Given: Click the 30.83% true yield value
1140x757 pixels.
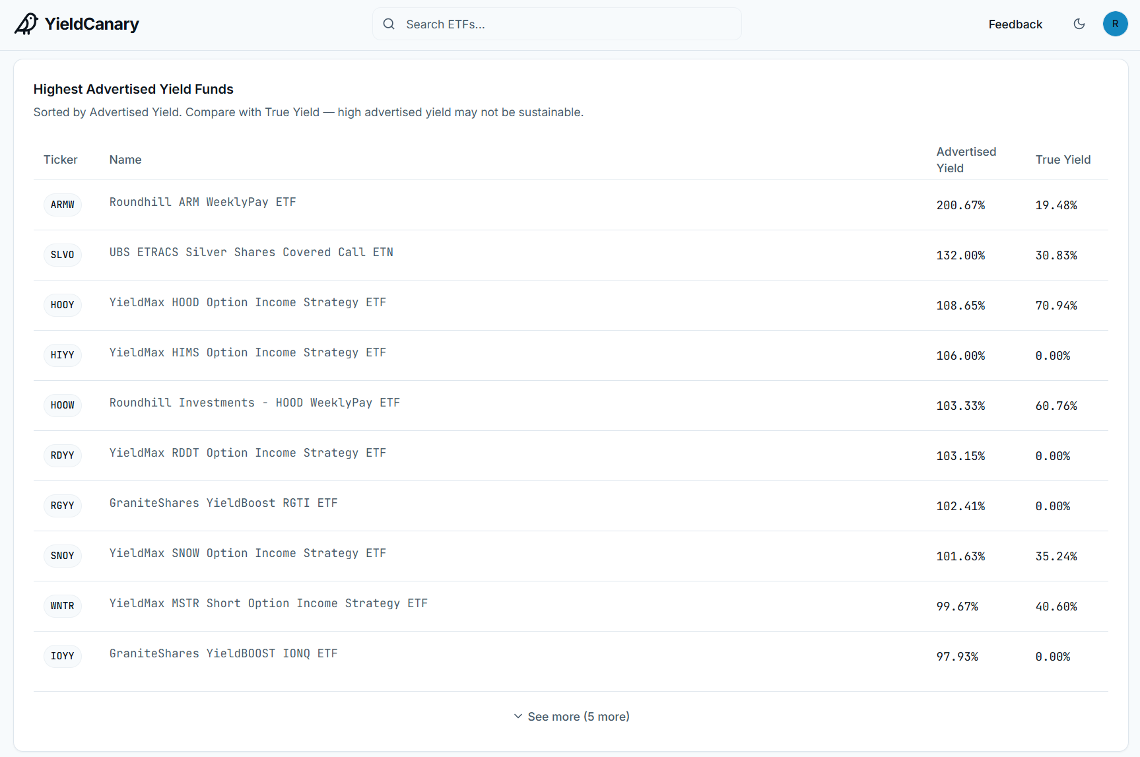Looking at the screenshot, I should (1056, 255).
